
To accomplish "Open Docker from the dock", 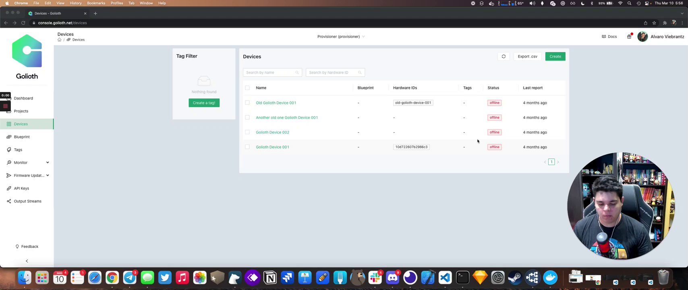I will [x=550, y=278].
